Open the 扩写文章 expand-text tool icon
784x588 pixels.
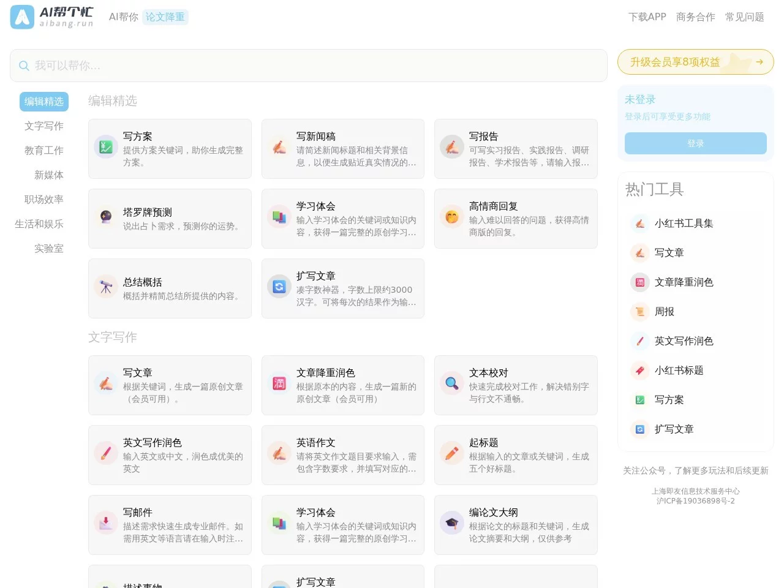click(x=279, y=287)
